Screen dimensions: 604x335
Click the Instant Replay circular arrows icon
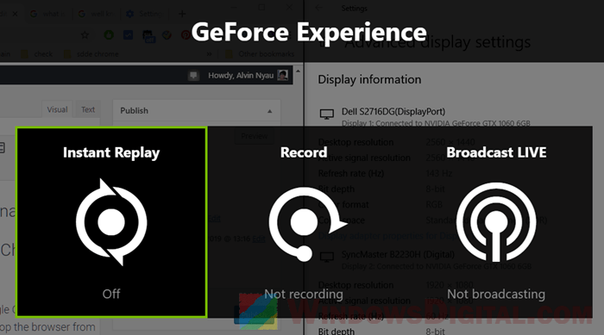coord(111,222)
